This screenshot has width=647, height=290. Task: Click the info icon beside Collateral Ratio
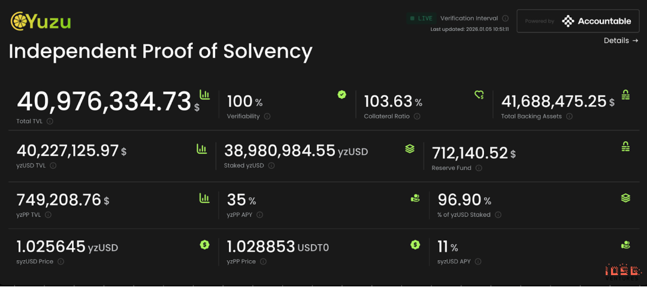point(417,117)
